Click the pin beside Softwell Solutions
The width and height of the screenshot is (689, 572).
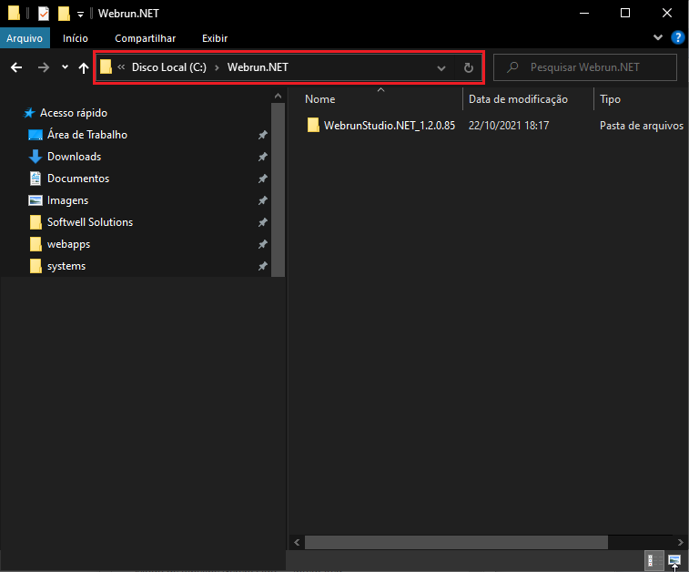pyautogui.click(x=263, y=222)
